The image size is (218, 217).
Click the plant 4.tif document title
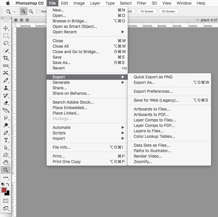point(209,20)
